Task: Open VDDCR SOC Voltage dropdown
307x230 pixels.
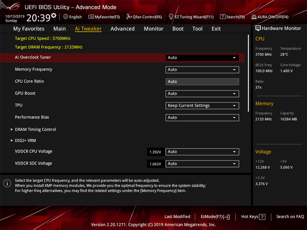Action: (x=202, y=164)
